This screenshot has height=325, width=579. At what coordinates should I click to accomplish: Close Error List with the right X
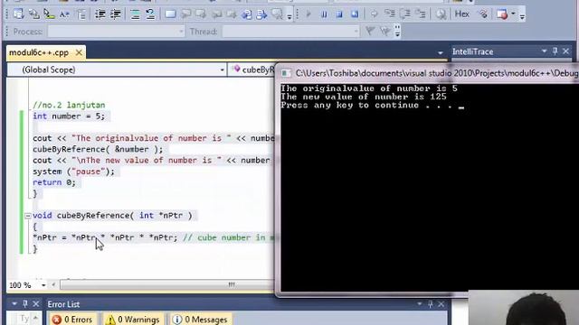pos(441,304)
